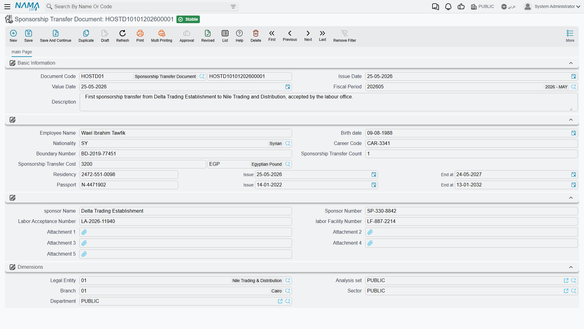The image size is (584, 329).
Task: Collapse the sponsor details section
Action: pyautogui.click(x=571, y=198)
